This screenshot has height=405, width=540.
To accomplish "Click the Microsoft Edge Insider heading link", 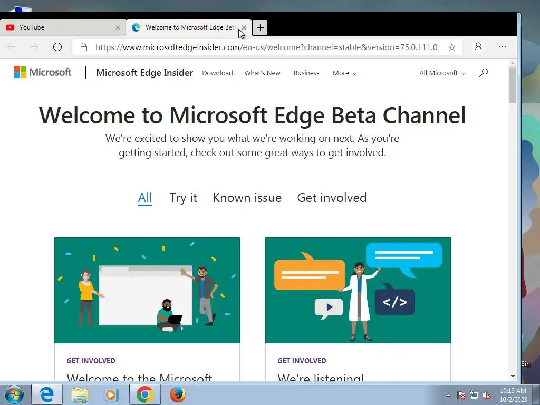I will pos(144,73).
